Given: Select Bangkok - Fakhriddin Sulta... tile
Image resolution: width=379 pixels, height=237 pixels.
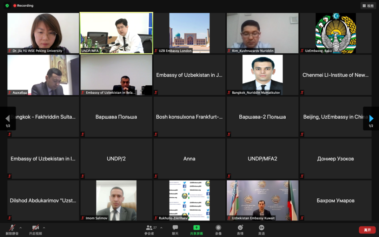Looking at the screenshot, I should pyautogui.click(x=43, y=117).
